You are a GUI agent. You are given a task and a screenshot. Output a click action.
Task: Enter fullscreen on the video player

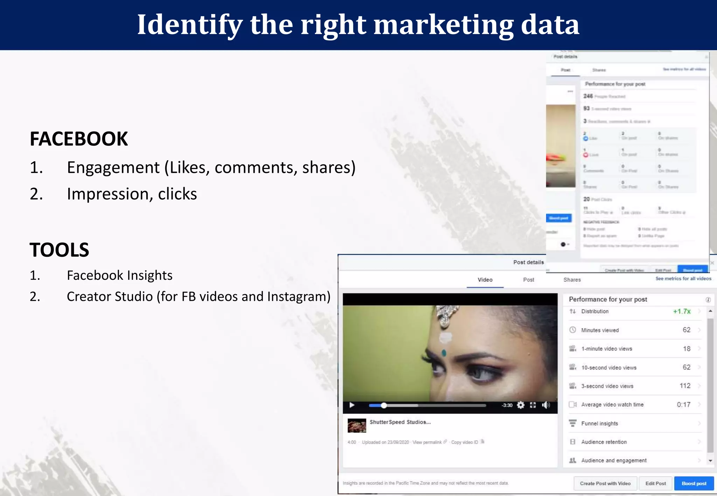533,405
